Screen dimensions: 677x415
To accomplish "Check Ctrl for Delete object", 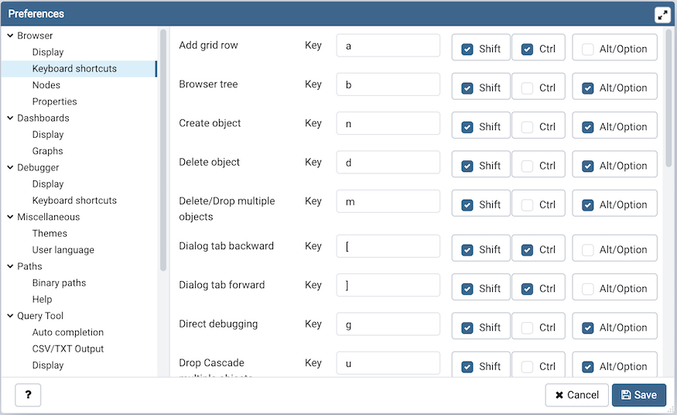I will tap(527, 166).
